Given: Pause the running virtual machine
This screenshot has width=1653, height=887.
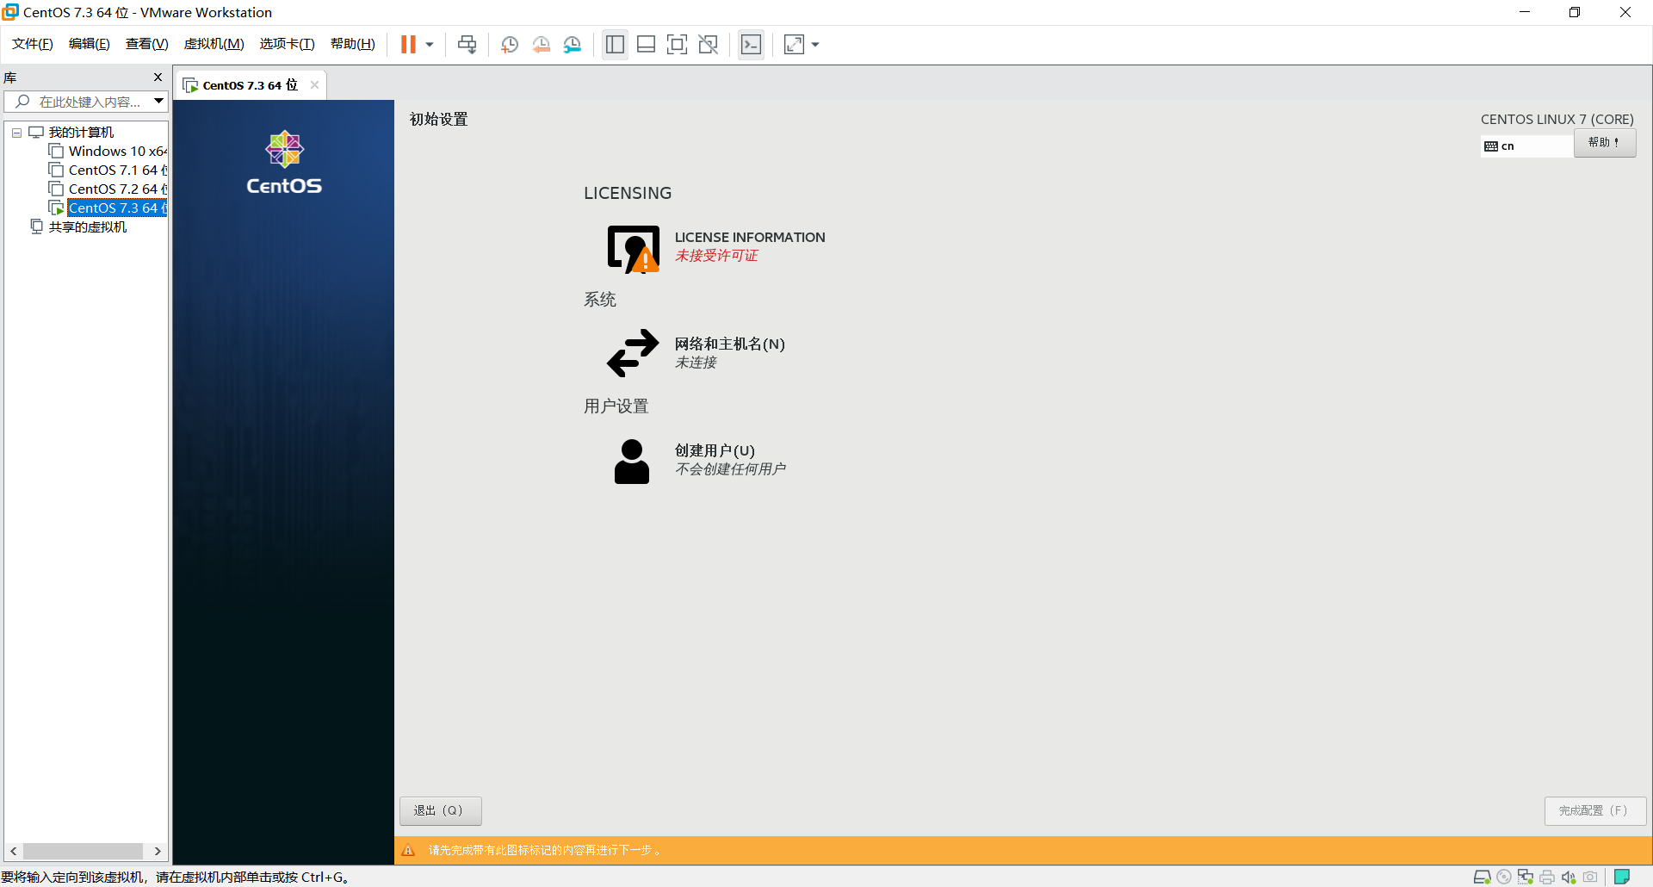Looking at the screenshot, I should [x=408, y=44].
